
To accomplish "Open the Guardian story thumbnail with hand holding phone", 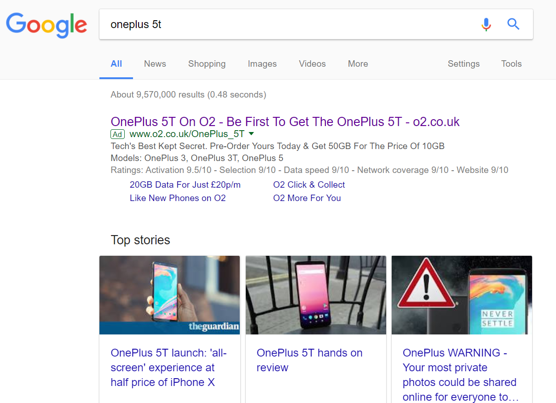I will pos(169,295).
